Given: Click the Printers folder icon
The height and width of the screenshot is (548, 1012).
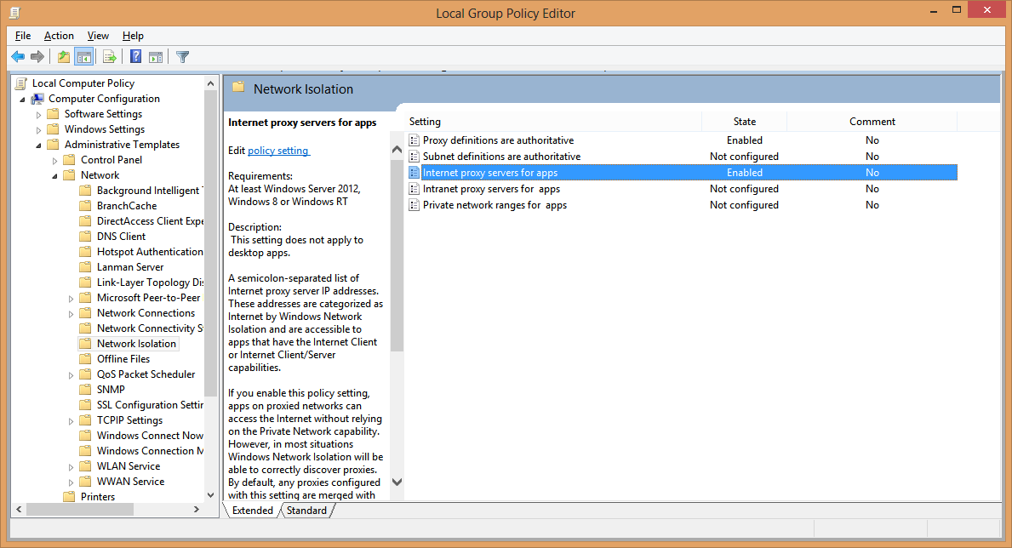Looking at the screenshot, I should (69, 496).
